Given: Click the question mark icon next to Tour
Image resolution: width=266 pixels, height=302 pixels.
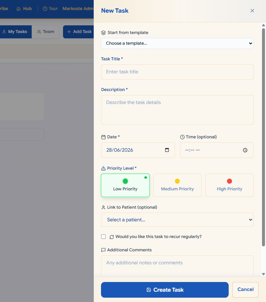Looking at the screenshot, I should [45, 9].
